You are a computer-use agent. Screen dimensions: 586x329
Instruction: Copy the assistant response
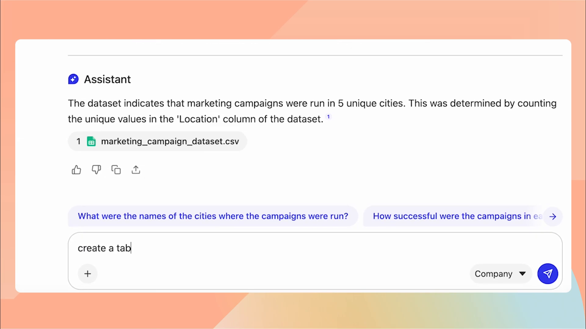(x=116, y=170)
